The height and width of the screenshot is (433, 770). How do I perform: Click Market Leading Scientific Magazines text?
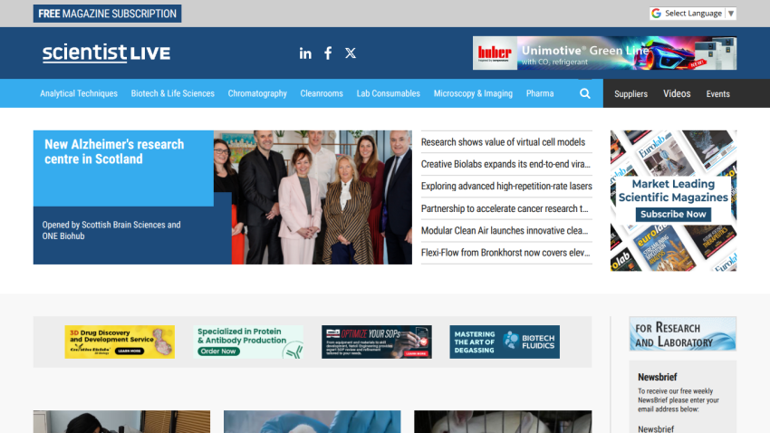point(673,190)
